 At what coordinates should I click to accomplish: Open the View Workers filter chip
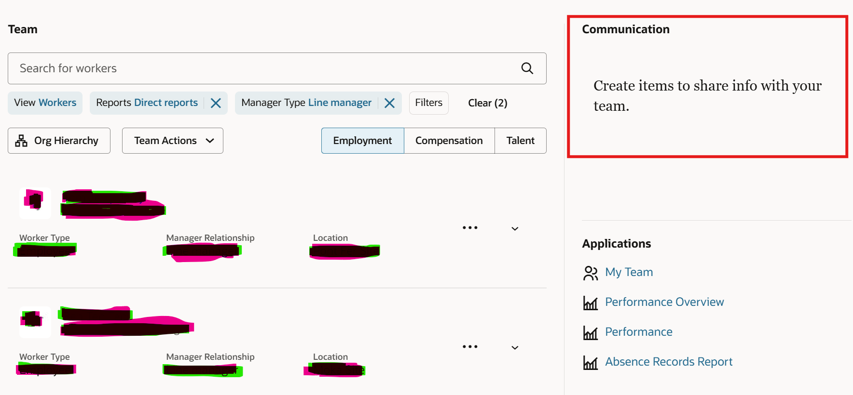tap(45, 103)
